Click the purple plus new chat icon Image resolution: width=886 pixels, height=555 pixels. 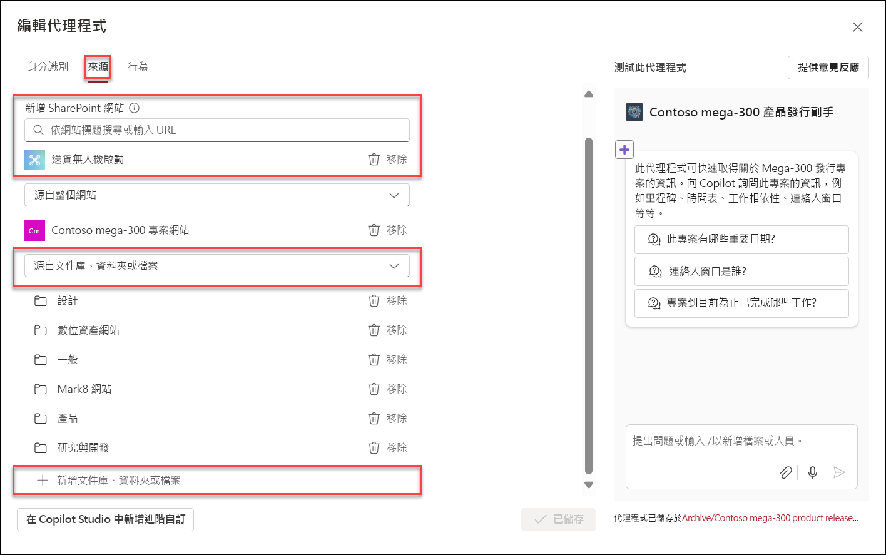624,150
